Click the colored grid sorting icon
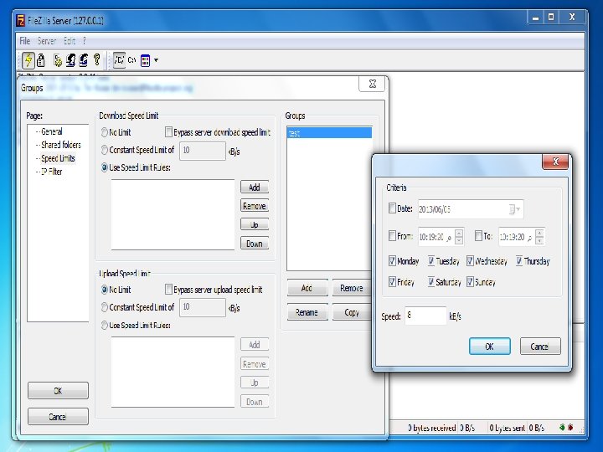The image size is (603, 452). [146, 60]
